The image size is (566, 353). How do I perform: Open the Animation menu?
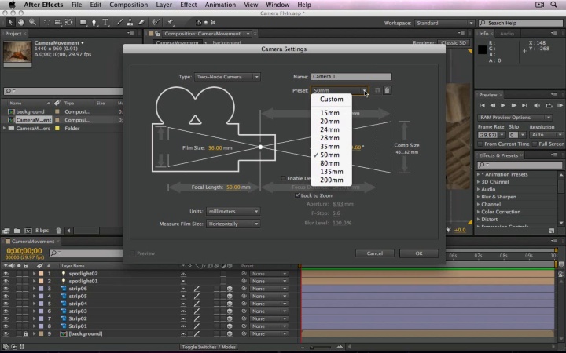220,5
